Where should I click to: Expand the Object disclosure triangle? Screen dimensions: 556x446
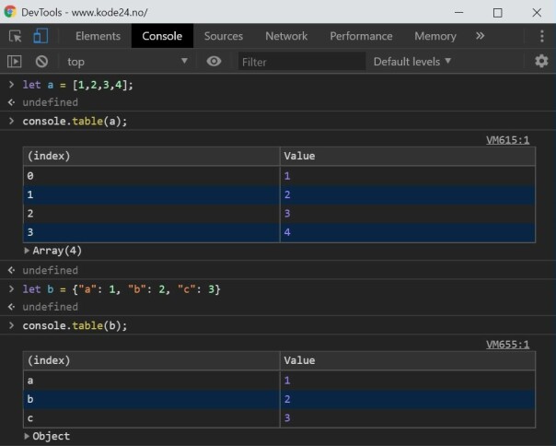tap(27, 436)
